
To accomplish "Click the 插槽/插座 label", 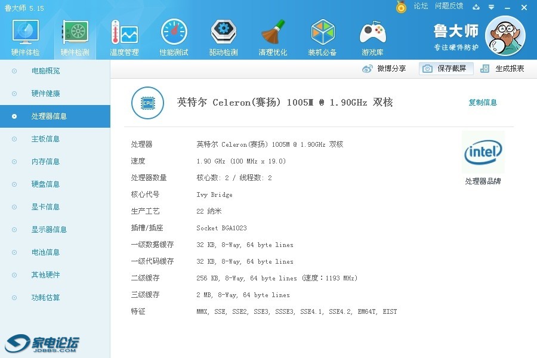I will point(147,228).
